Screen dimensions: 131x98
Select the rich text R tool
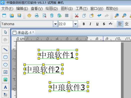pyautogui.click(x=5, y=95)
